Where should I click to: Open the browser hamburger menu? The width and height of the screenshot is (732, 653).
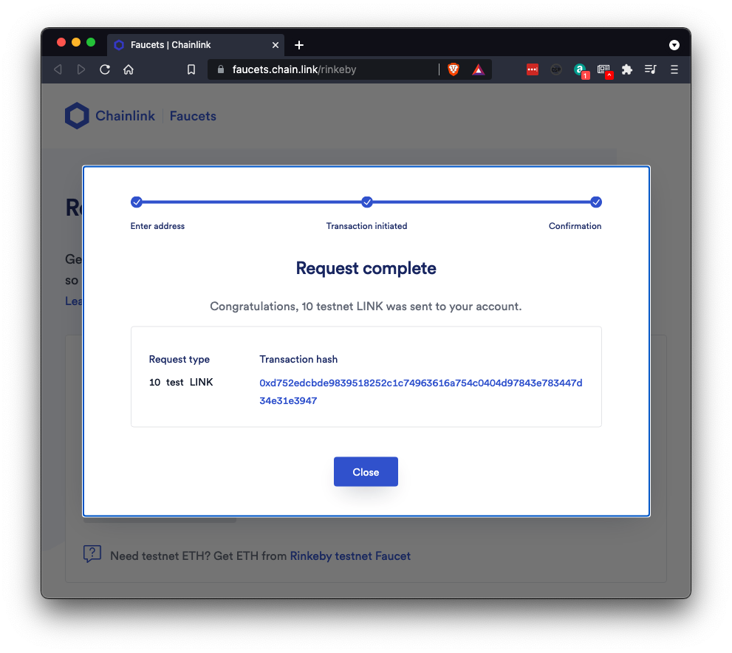[674, 69]
